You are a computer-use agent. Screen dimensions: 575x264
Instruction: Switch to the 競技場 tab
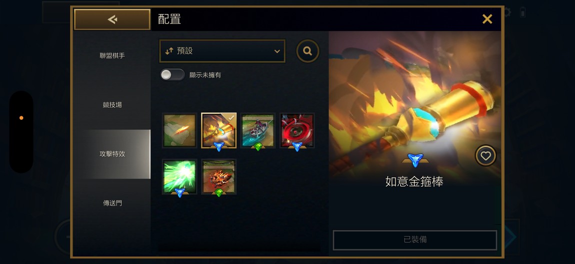112,105
